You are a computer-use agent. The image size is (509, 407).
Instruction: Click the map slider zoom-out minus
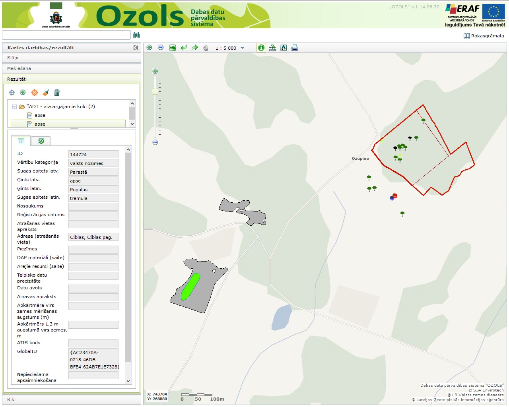point(155,142)
